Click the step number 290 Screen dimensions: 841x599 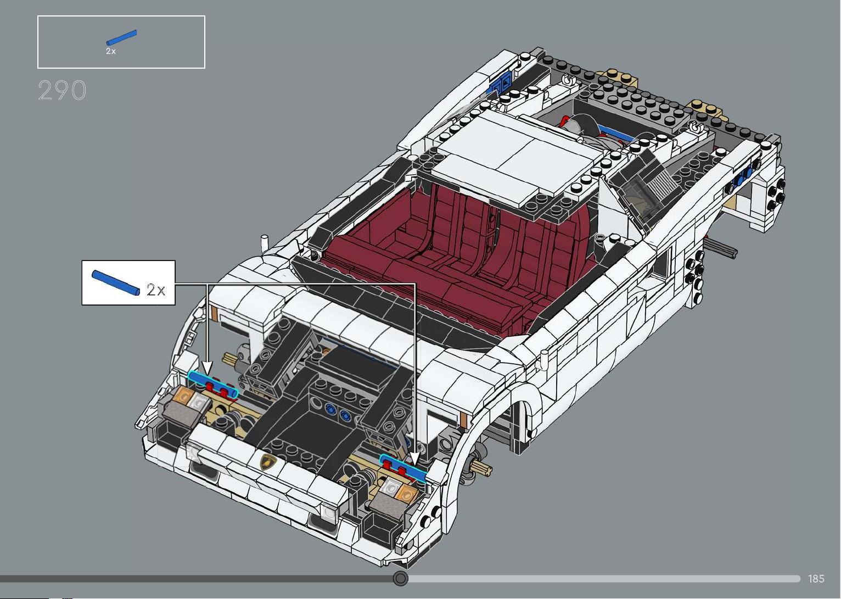point(62,91)
